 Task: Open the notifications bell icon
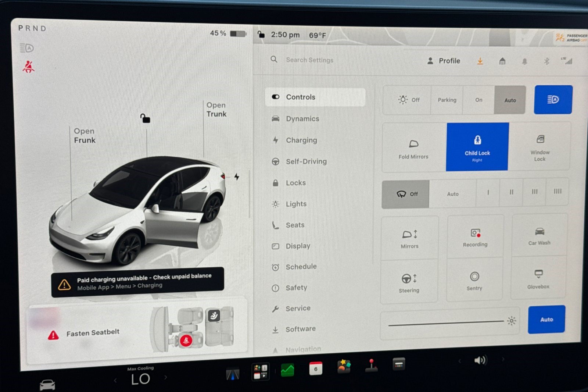[524, 61]
